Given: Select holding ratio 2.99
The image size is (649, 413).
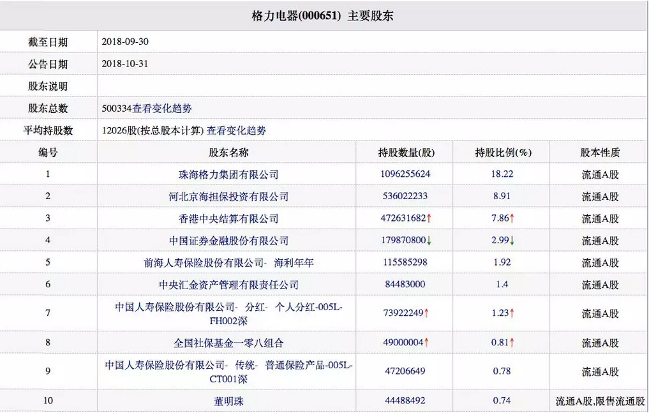Looking at the screenshot, I should [x=500, y=239].
